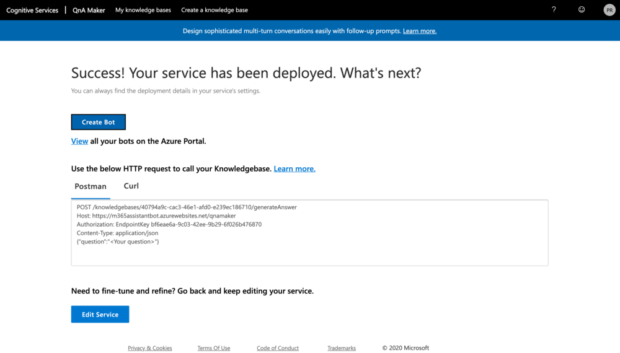Open Trademarks footer link
Viewport: 620px width, 353px height.
click(342, 348)
